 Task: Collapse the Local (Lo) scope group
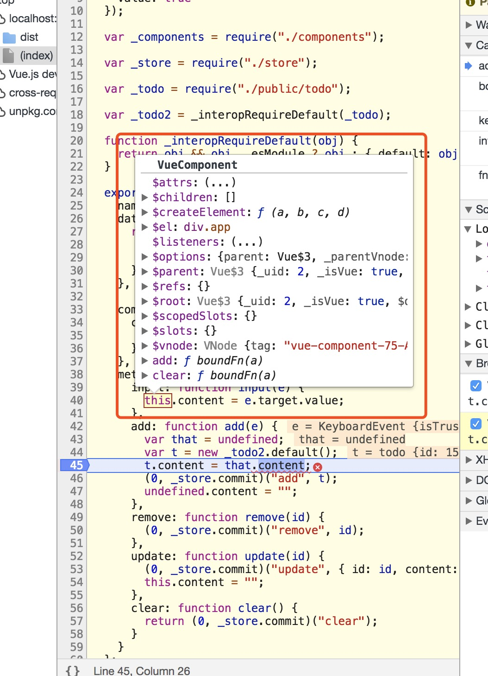pyautogui.click(x=468, y=229)
